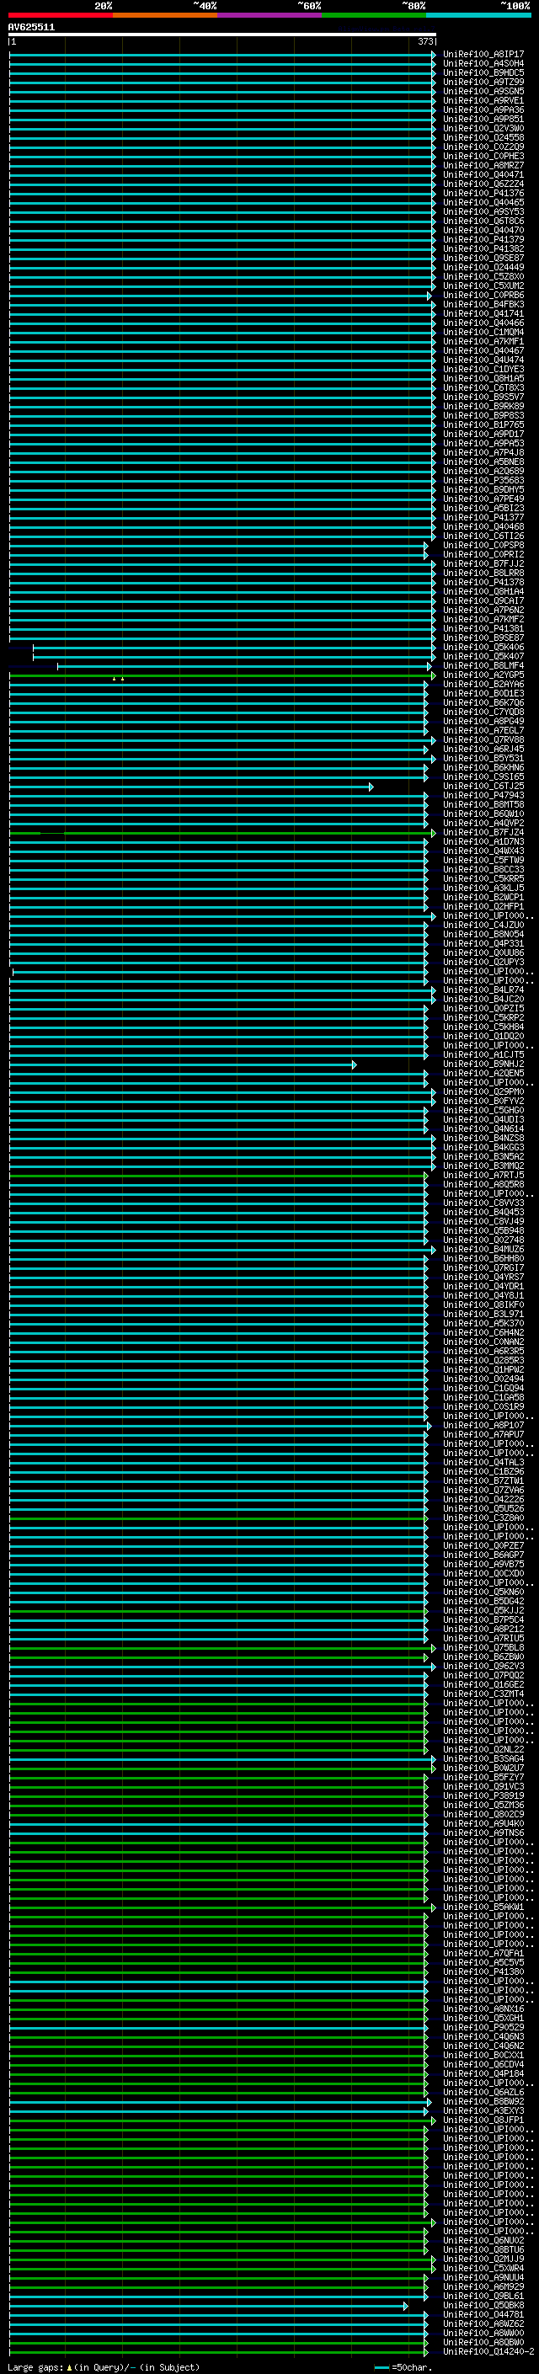This screenshot has width=539, height=2374.
Task: Click the orange ~40% identity legend segment
Action: (165, 15)
